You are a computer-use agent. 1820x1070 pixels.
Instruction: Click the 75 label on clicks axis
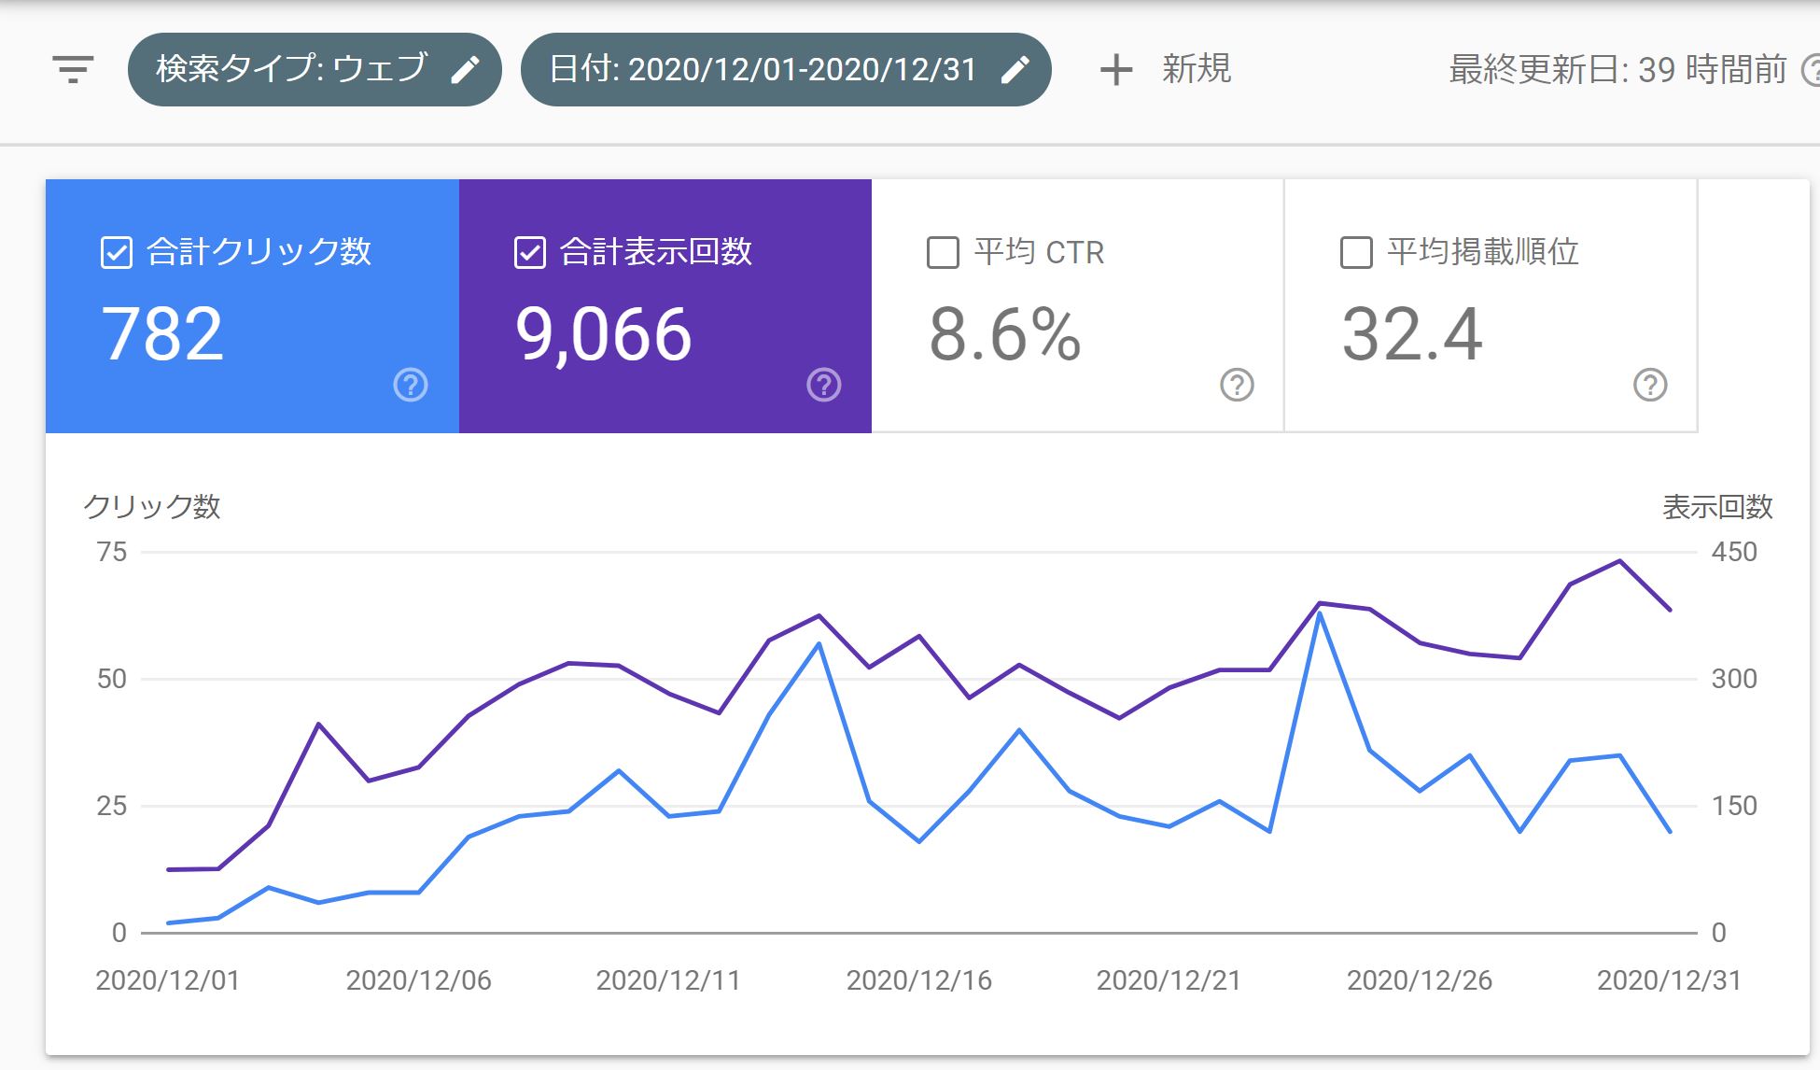pos(112,552)
